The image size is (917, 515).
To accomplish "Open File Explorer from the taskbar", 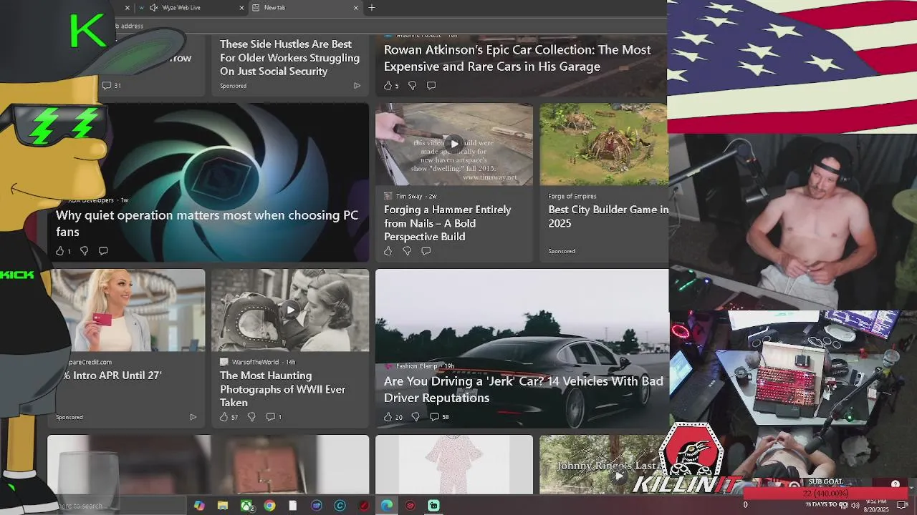I will [223, 506].
